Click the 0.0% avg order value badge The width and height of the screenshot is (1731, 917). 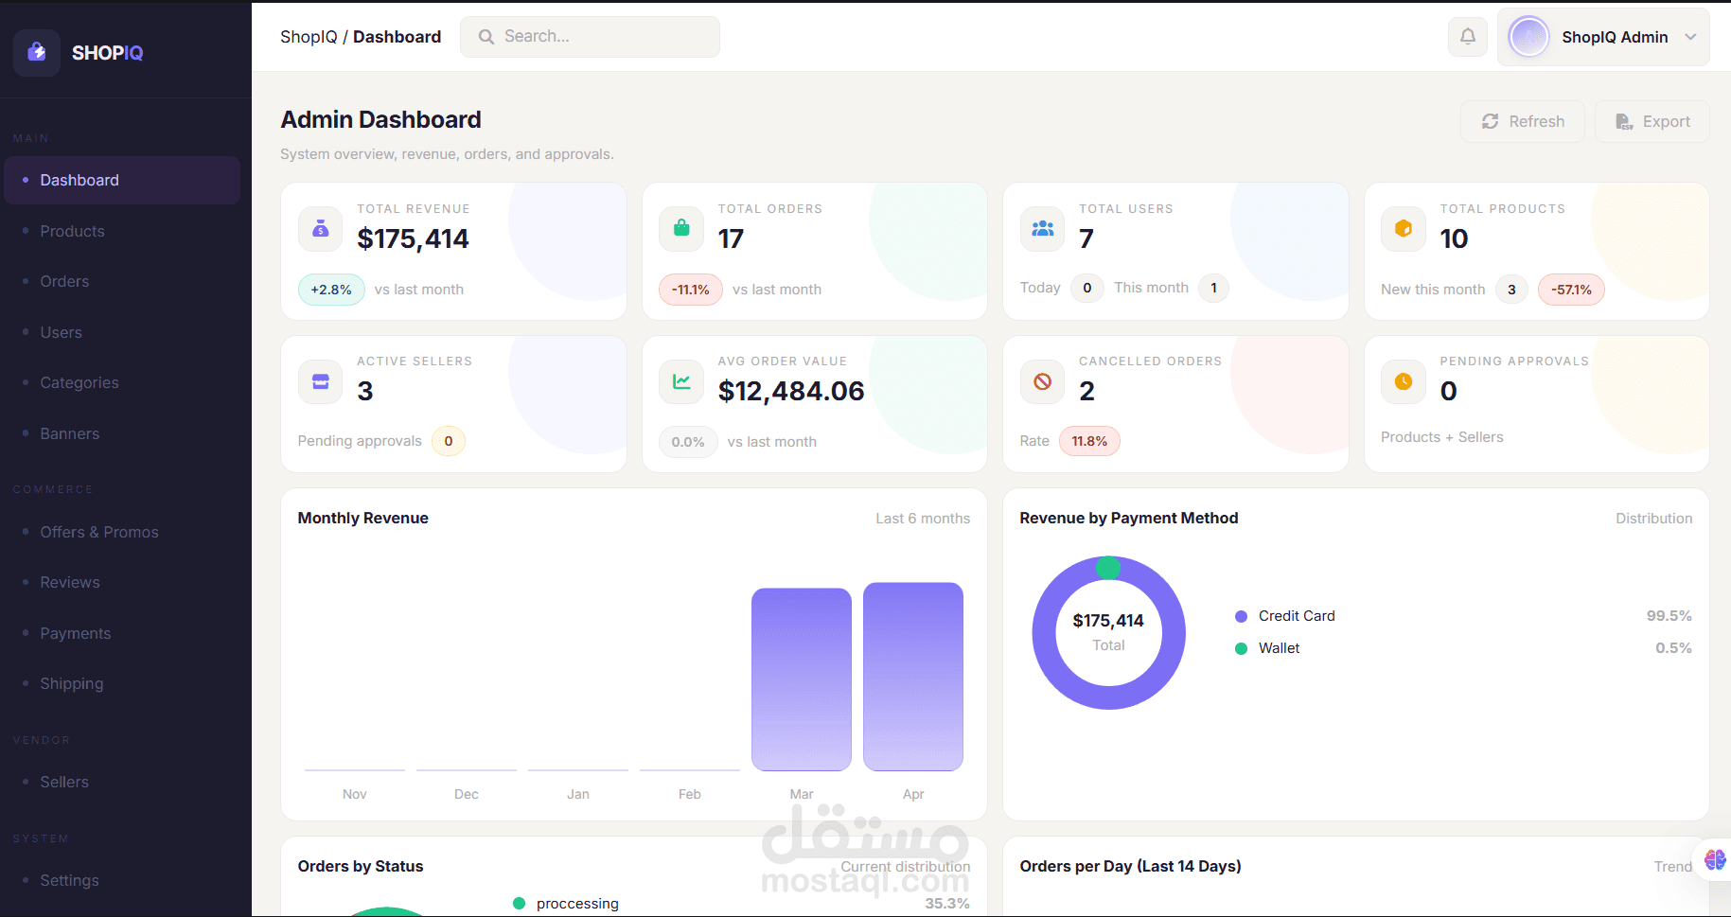(688, 442)
